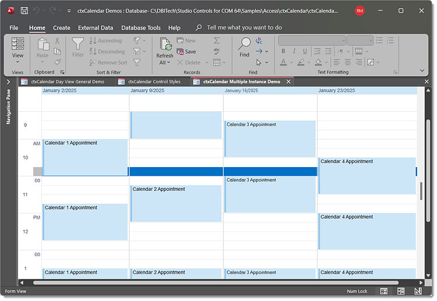Open the Database Tools tab

141,28
